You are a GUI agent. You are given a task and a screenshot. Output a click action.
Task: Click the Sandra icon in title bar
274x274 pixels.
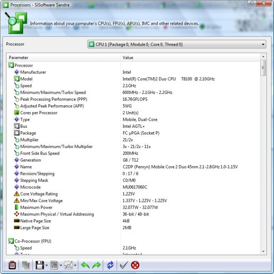click(x=6, y=5)
